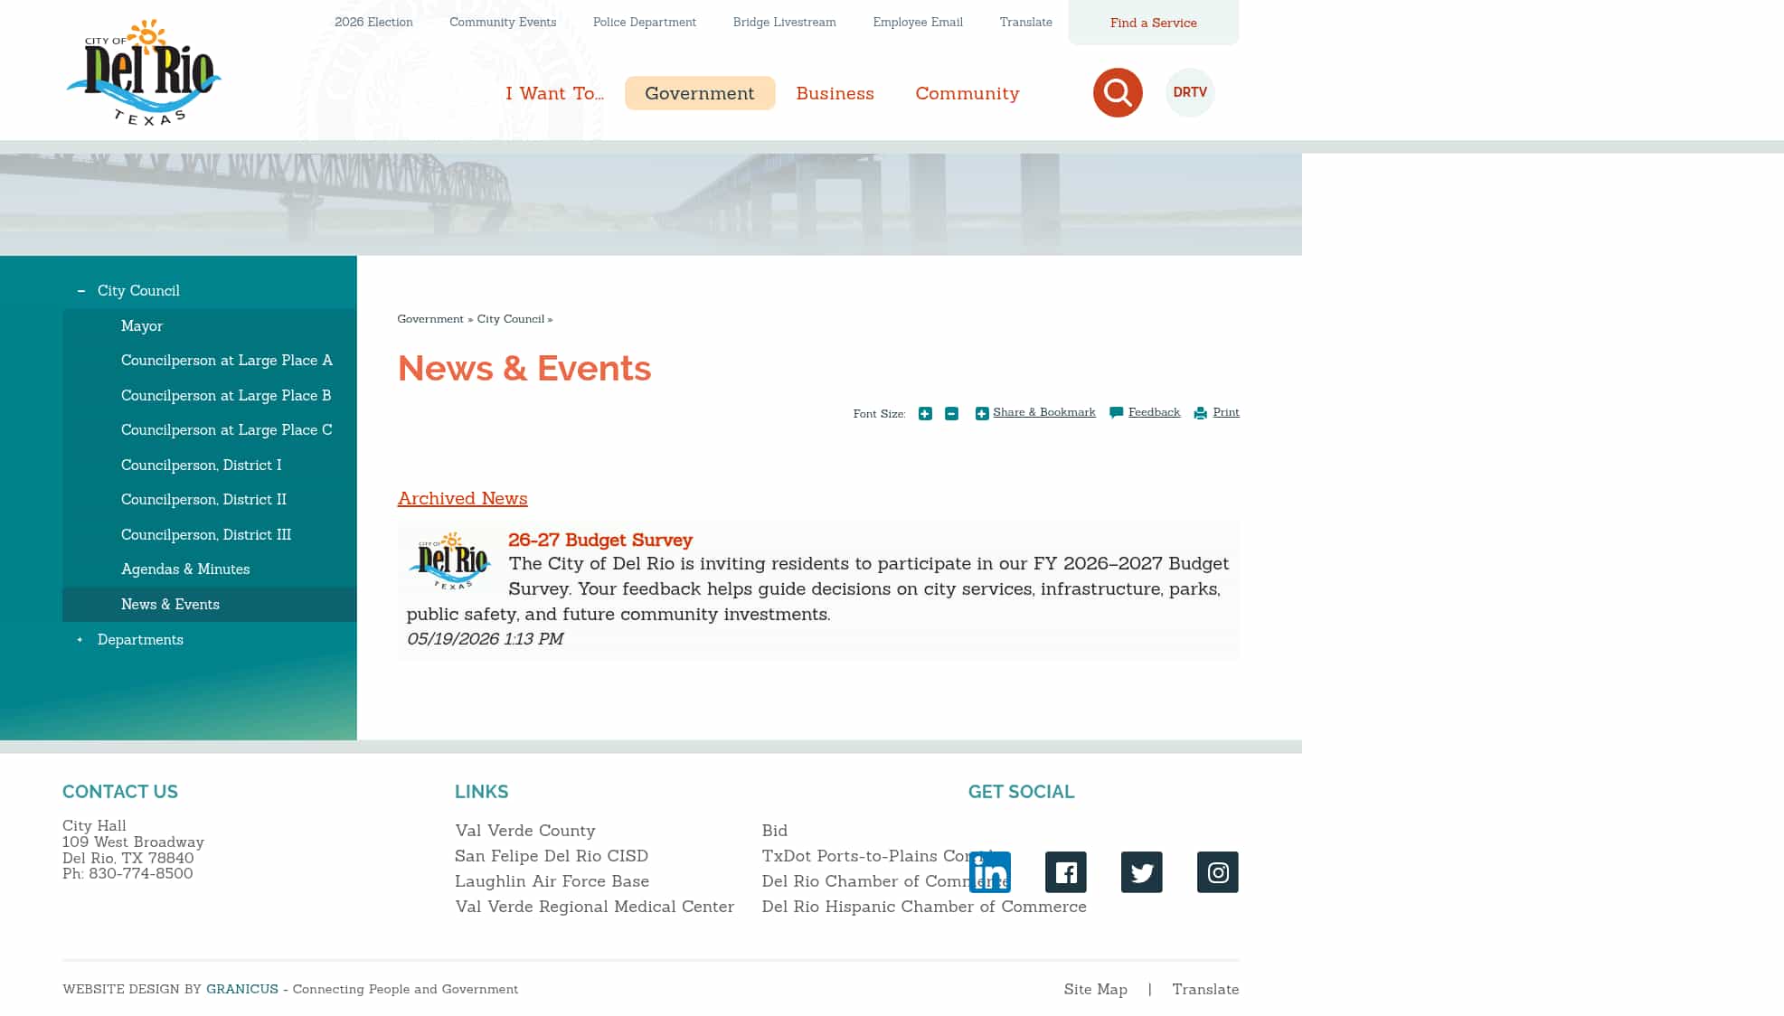Open Police Department top link

pos(645,22)
